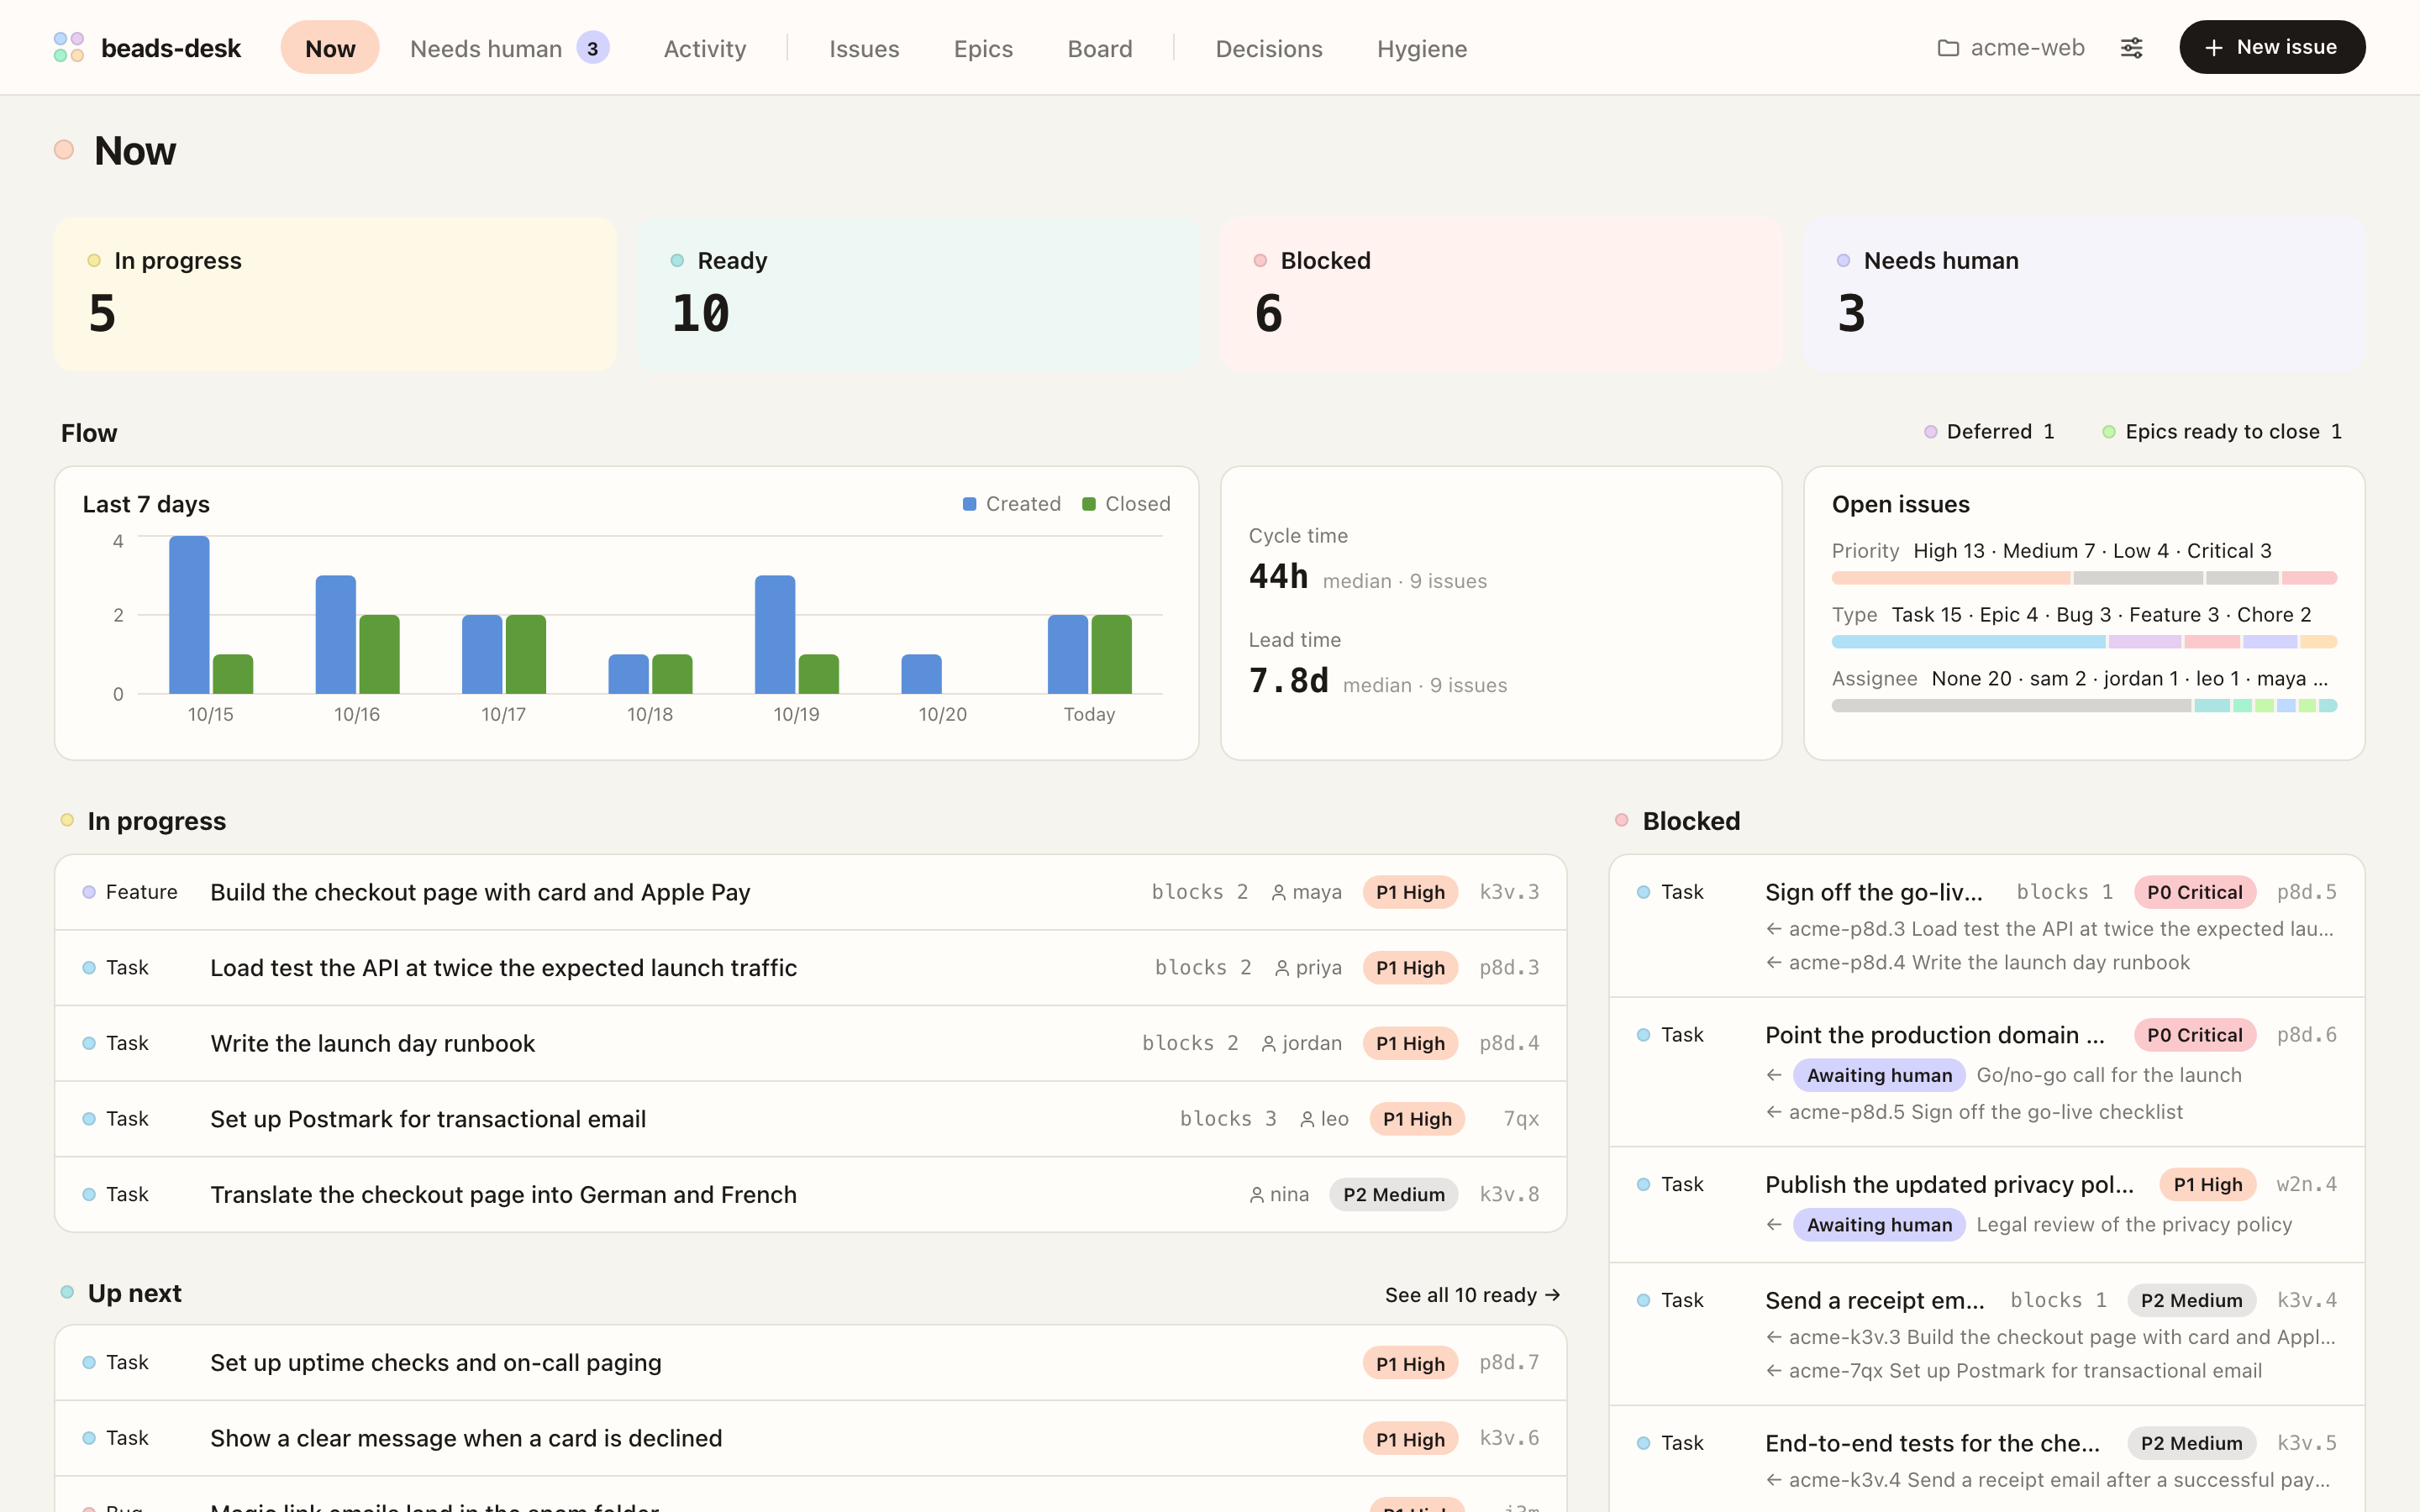Click the priya assignee person icon
2420x1512 pixels.
click(1281, 968)
